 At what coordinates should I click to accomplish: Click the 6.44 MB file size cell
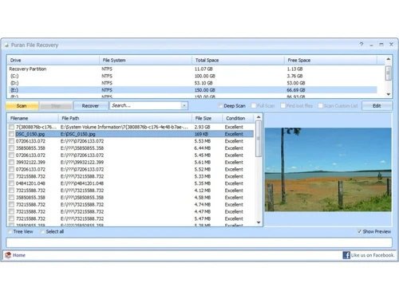click(x=203, y=148)
